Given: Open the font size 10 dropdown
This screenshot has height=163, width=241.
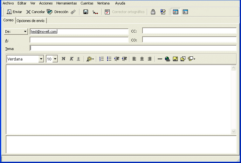Looking at the screenshot, I should point(55,59).
